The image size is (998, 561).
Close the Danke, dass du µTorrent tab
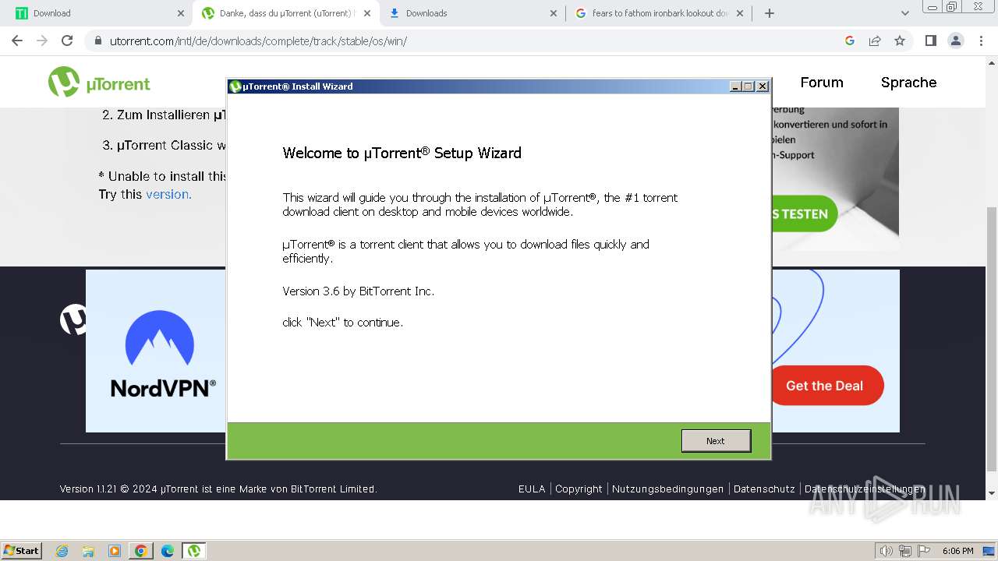pyautogui.click(x=367, y=13)
